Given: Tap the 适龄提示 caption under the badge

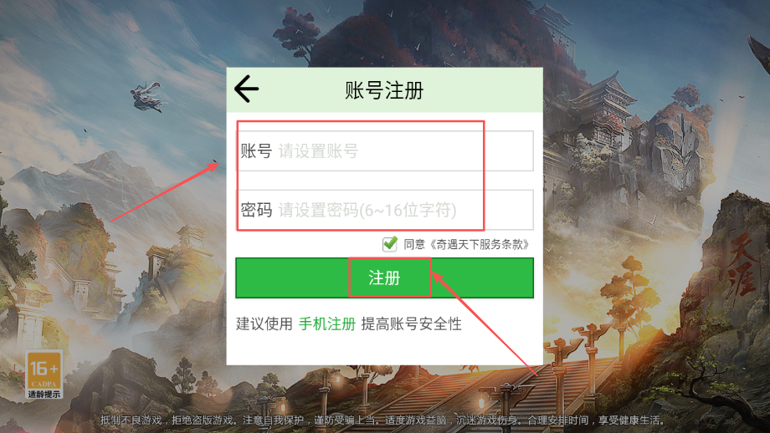Looking at the screenshot, I should coord(44,395).
